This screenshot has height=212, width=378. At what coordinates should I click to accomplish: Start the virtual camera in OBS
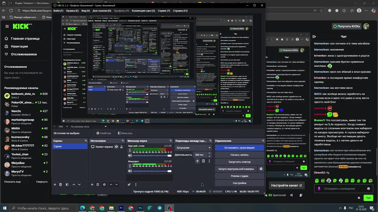click(236, 169)
